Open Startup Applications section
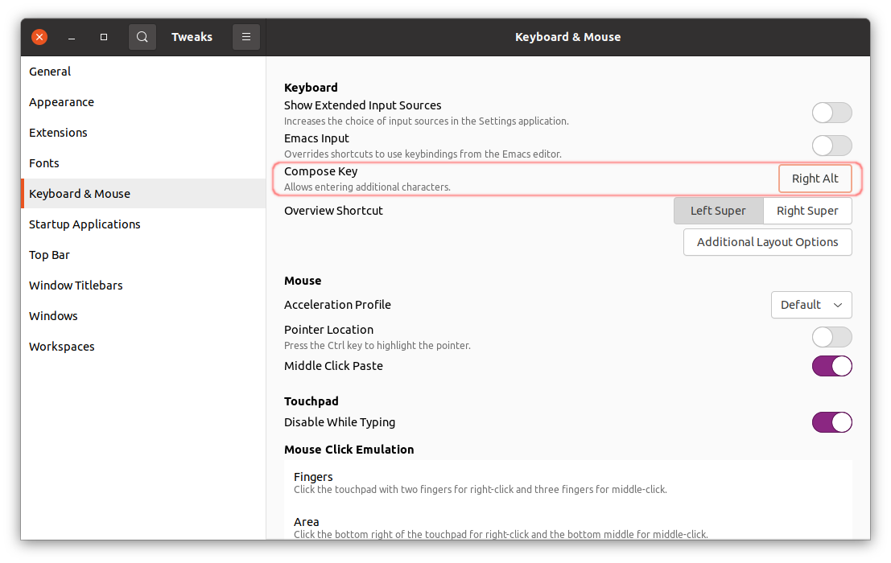The height and width of the screenshot is (563, 891). [143, 224]
